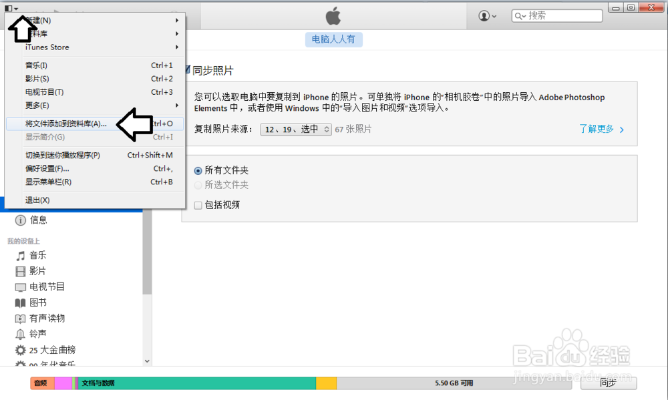Click the 搜索 search field
The height and width of the screenshot is (400, 668).
(x=557, y=16)
